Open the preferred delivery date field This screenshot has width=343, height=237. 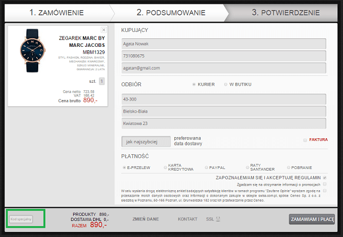146,140
